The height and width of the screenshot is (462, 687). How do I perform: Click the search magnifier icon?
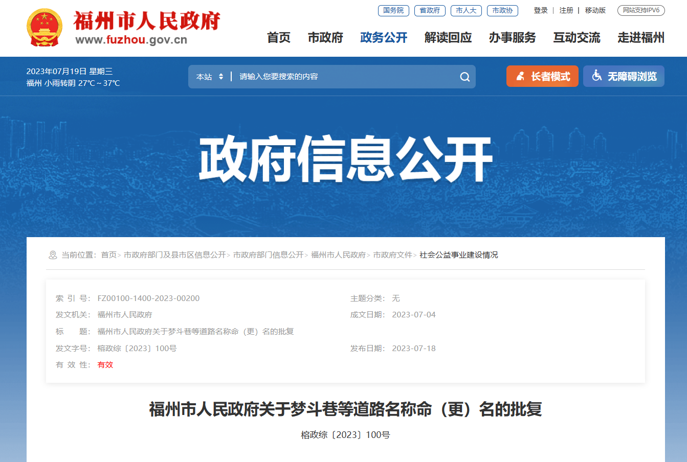point(464,77)
